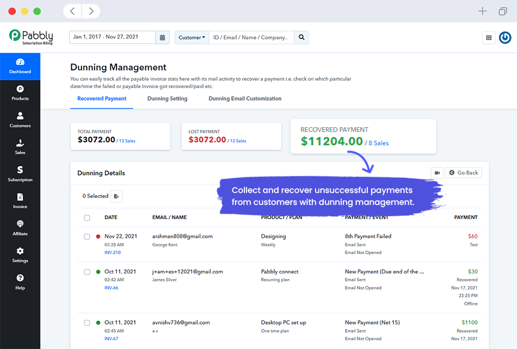Open the Customers section
Viewport: 517px width, 349px height.
click(20, 120)
